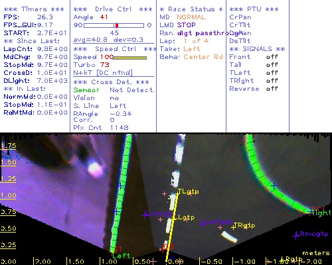Click the N+kT [DC nfnd] line
Image resolution: width=332 pixels, height=265 pixels.
tap(103, 73)
